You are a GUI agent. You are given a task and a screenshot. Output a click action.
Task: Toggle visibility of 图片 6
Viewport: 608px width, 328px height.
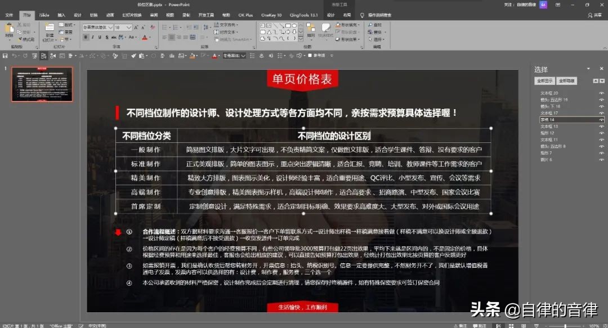tap(601, 160)
